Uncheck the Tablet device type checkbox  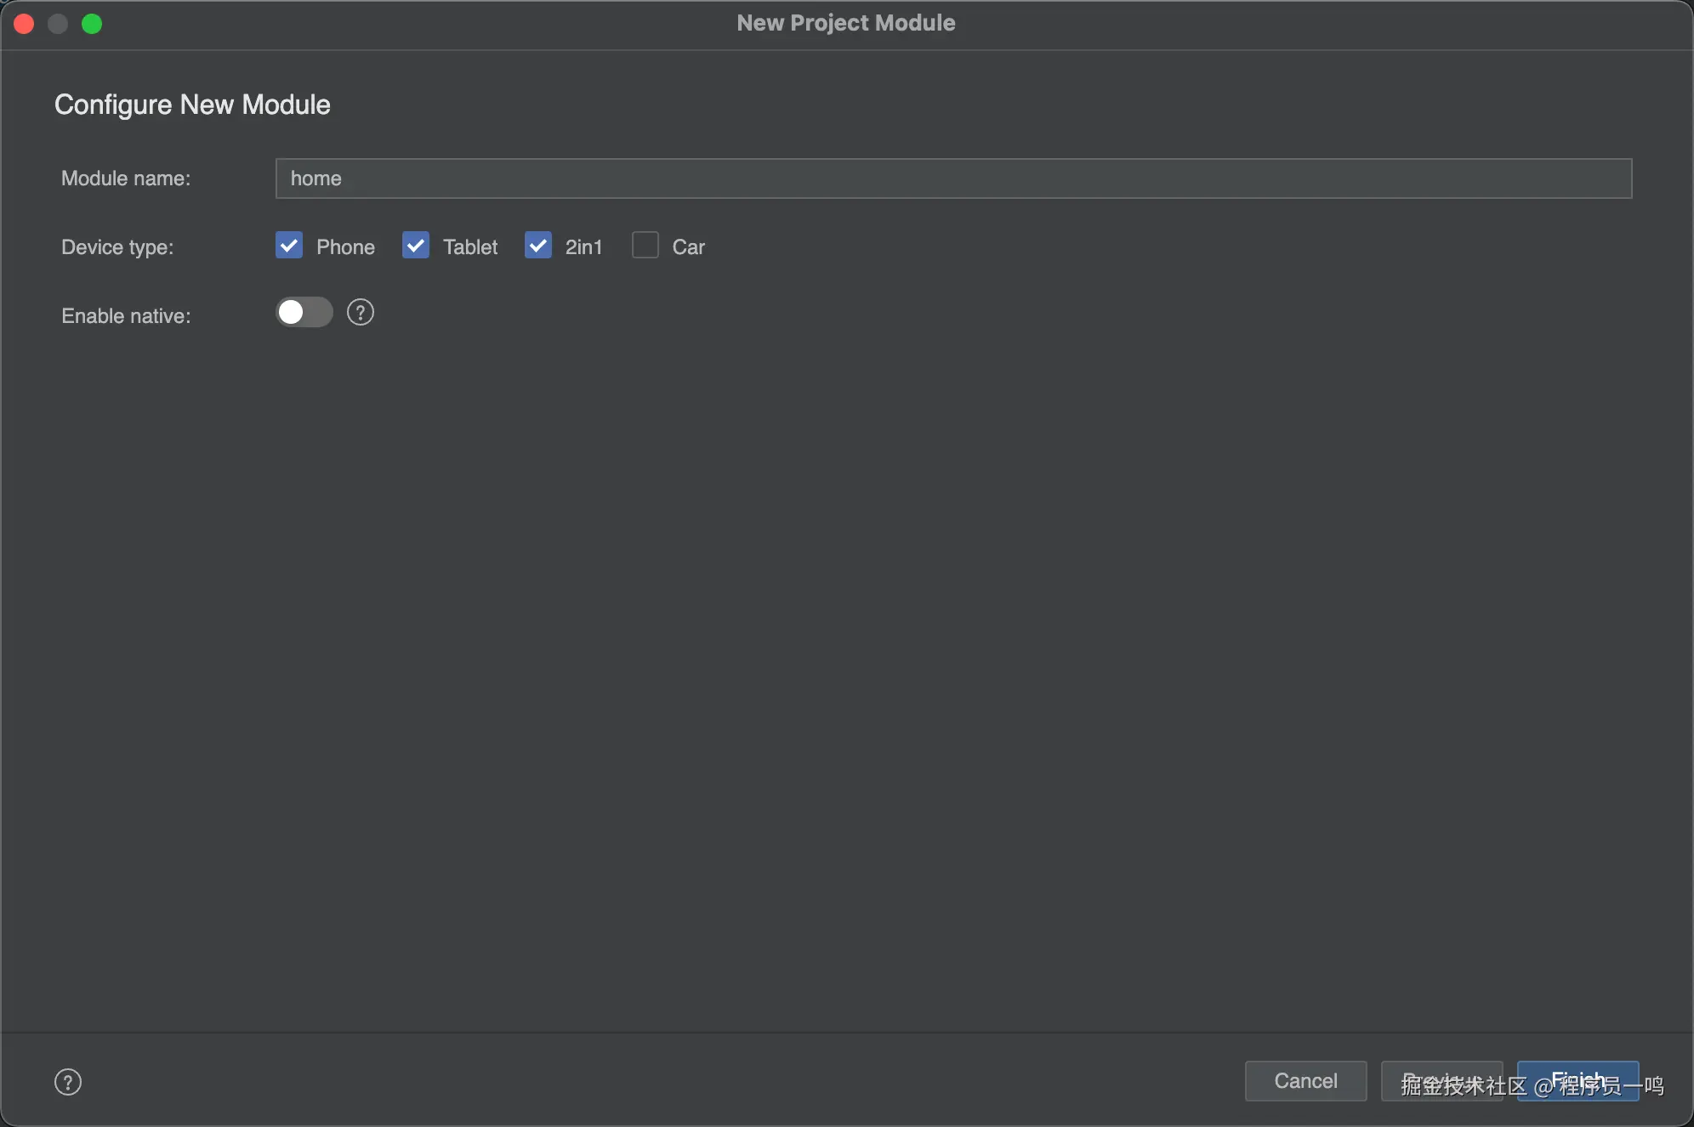point(415,246)
